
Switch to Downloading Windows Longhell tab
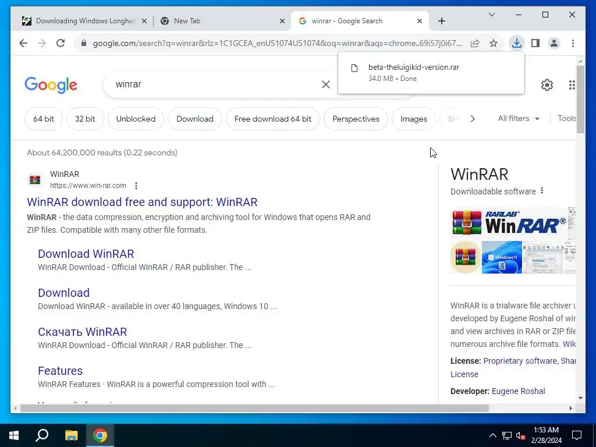(x=84, y=21)
